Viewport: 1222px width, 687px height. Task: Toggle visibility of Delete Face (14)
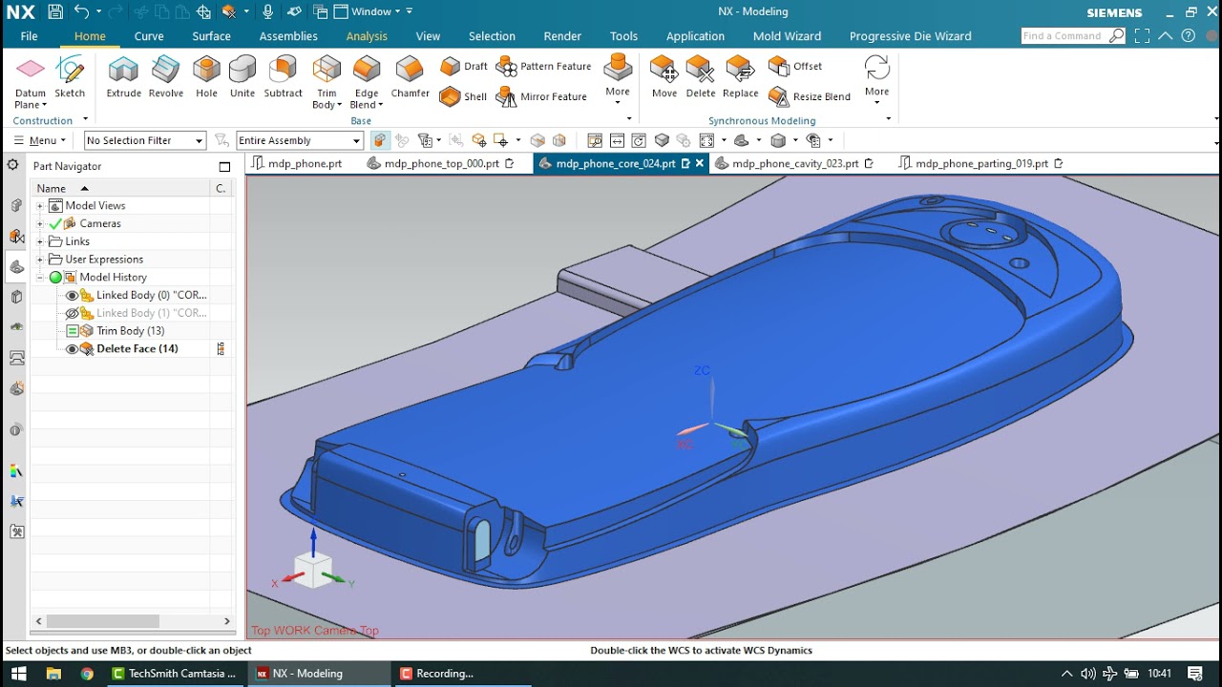pos(72,349)
